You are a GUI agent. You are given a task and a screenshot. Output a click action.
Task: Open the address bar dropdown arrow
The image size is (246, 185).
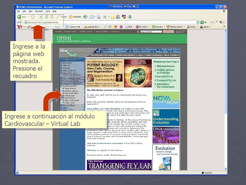198,22
